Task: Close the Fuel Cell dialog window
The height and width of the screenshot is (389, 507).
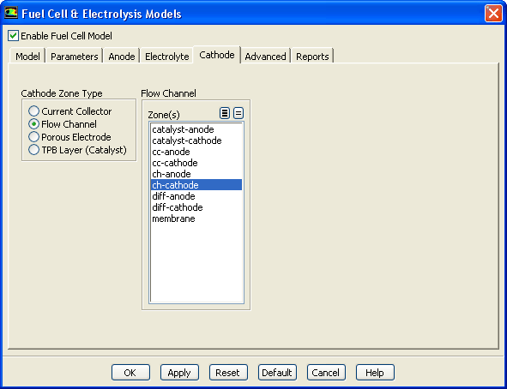Action: 493,14
